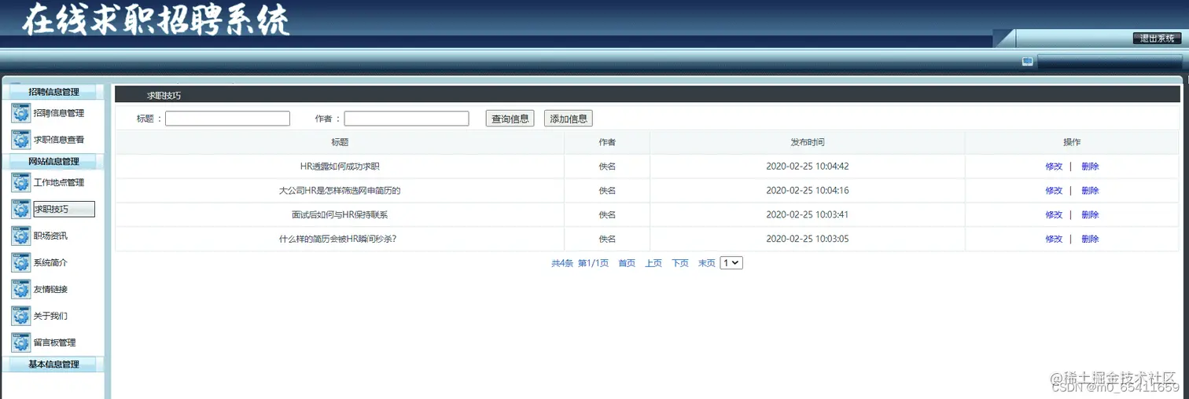Viewport: 1189px width, 399px height.
Task: Open 工作地点管理 sidebar menu item
Action: click(x=59, y=183)
